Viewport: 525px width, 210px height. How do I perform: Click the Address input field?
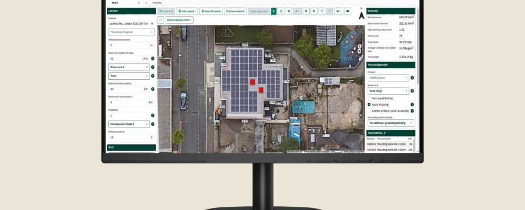[130, 24]
